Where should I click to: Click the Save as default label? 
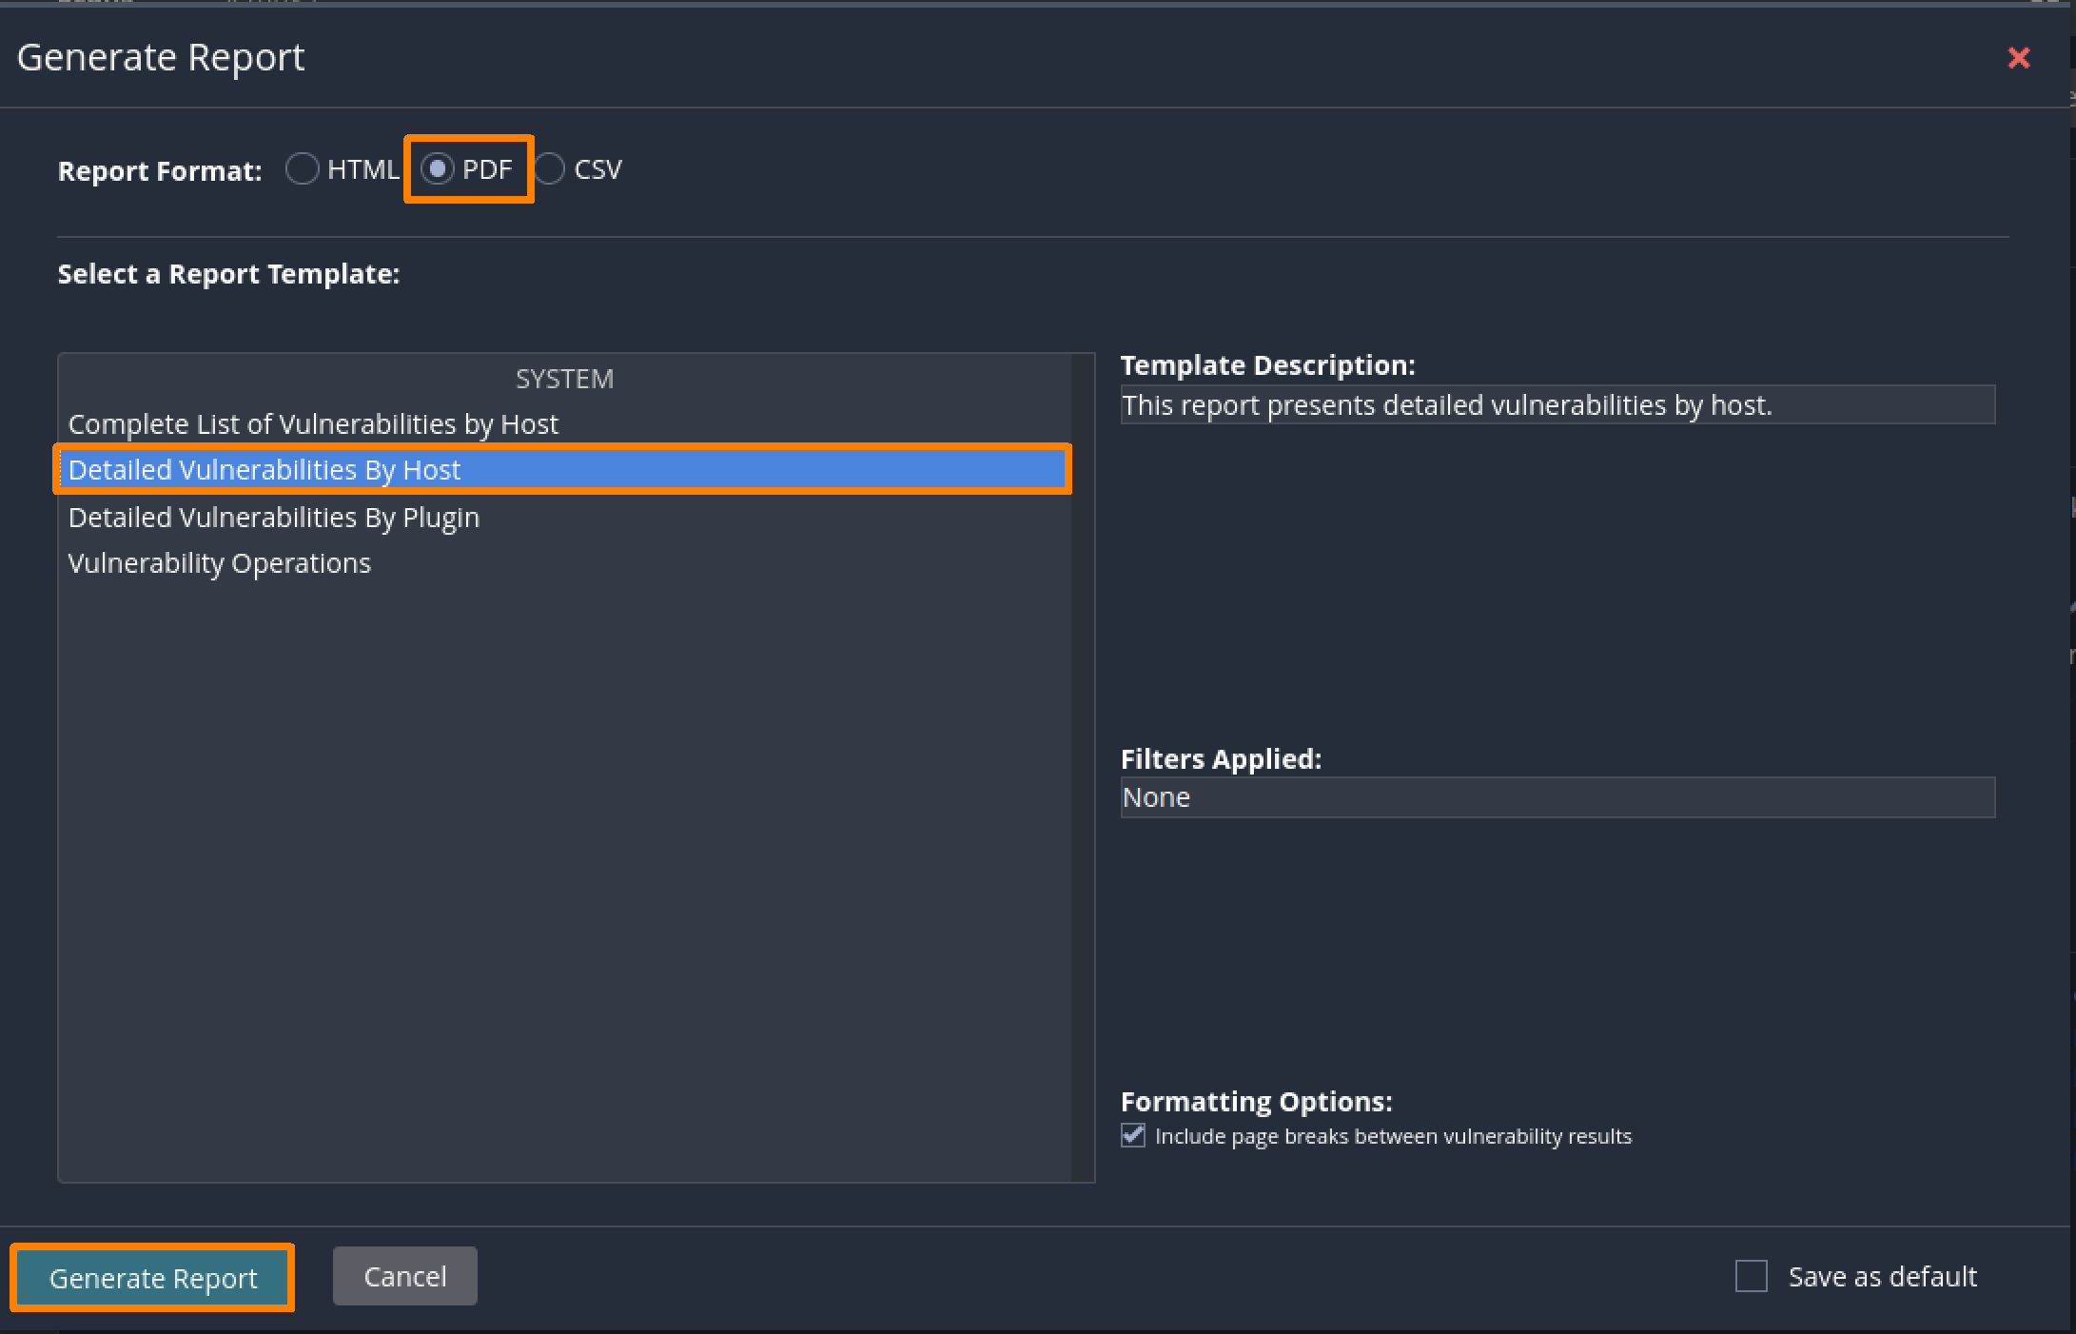(x=1882, y=1276)
